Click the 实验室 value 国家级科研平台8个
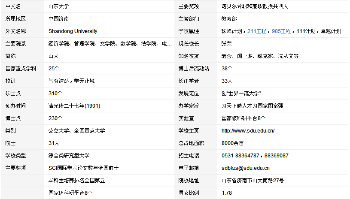 coord(243,118)
